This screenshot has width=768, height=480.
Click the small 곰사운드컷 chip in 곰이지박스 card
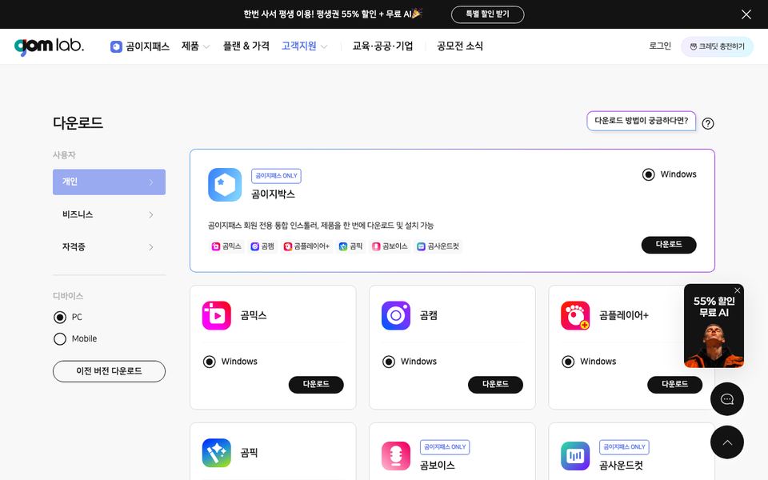[438, 246]
